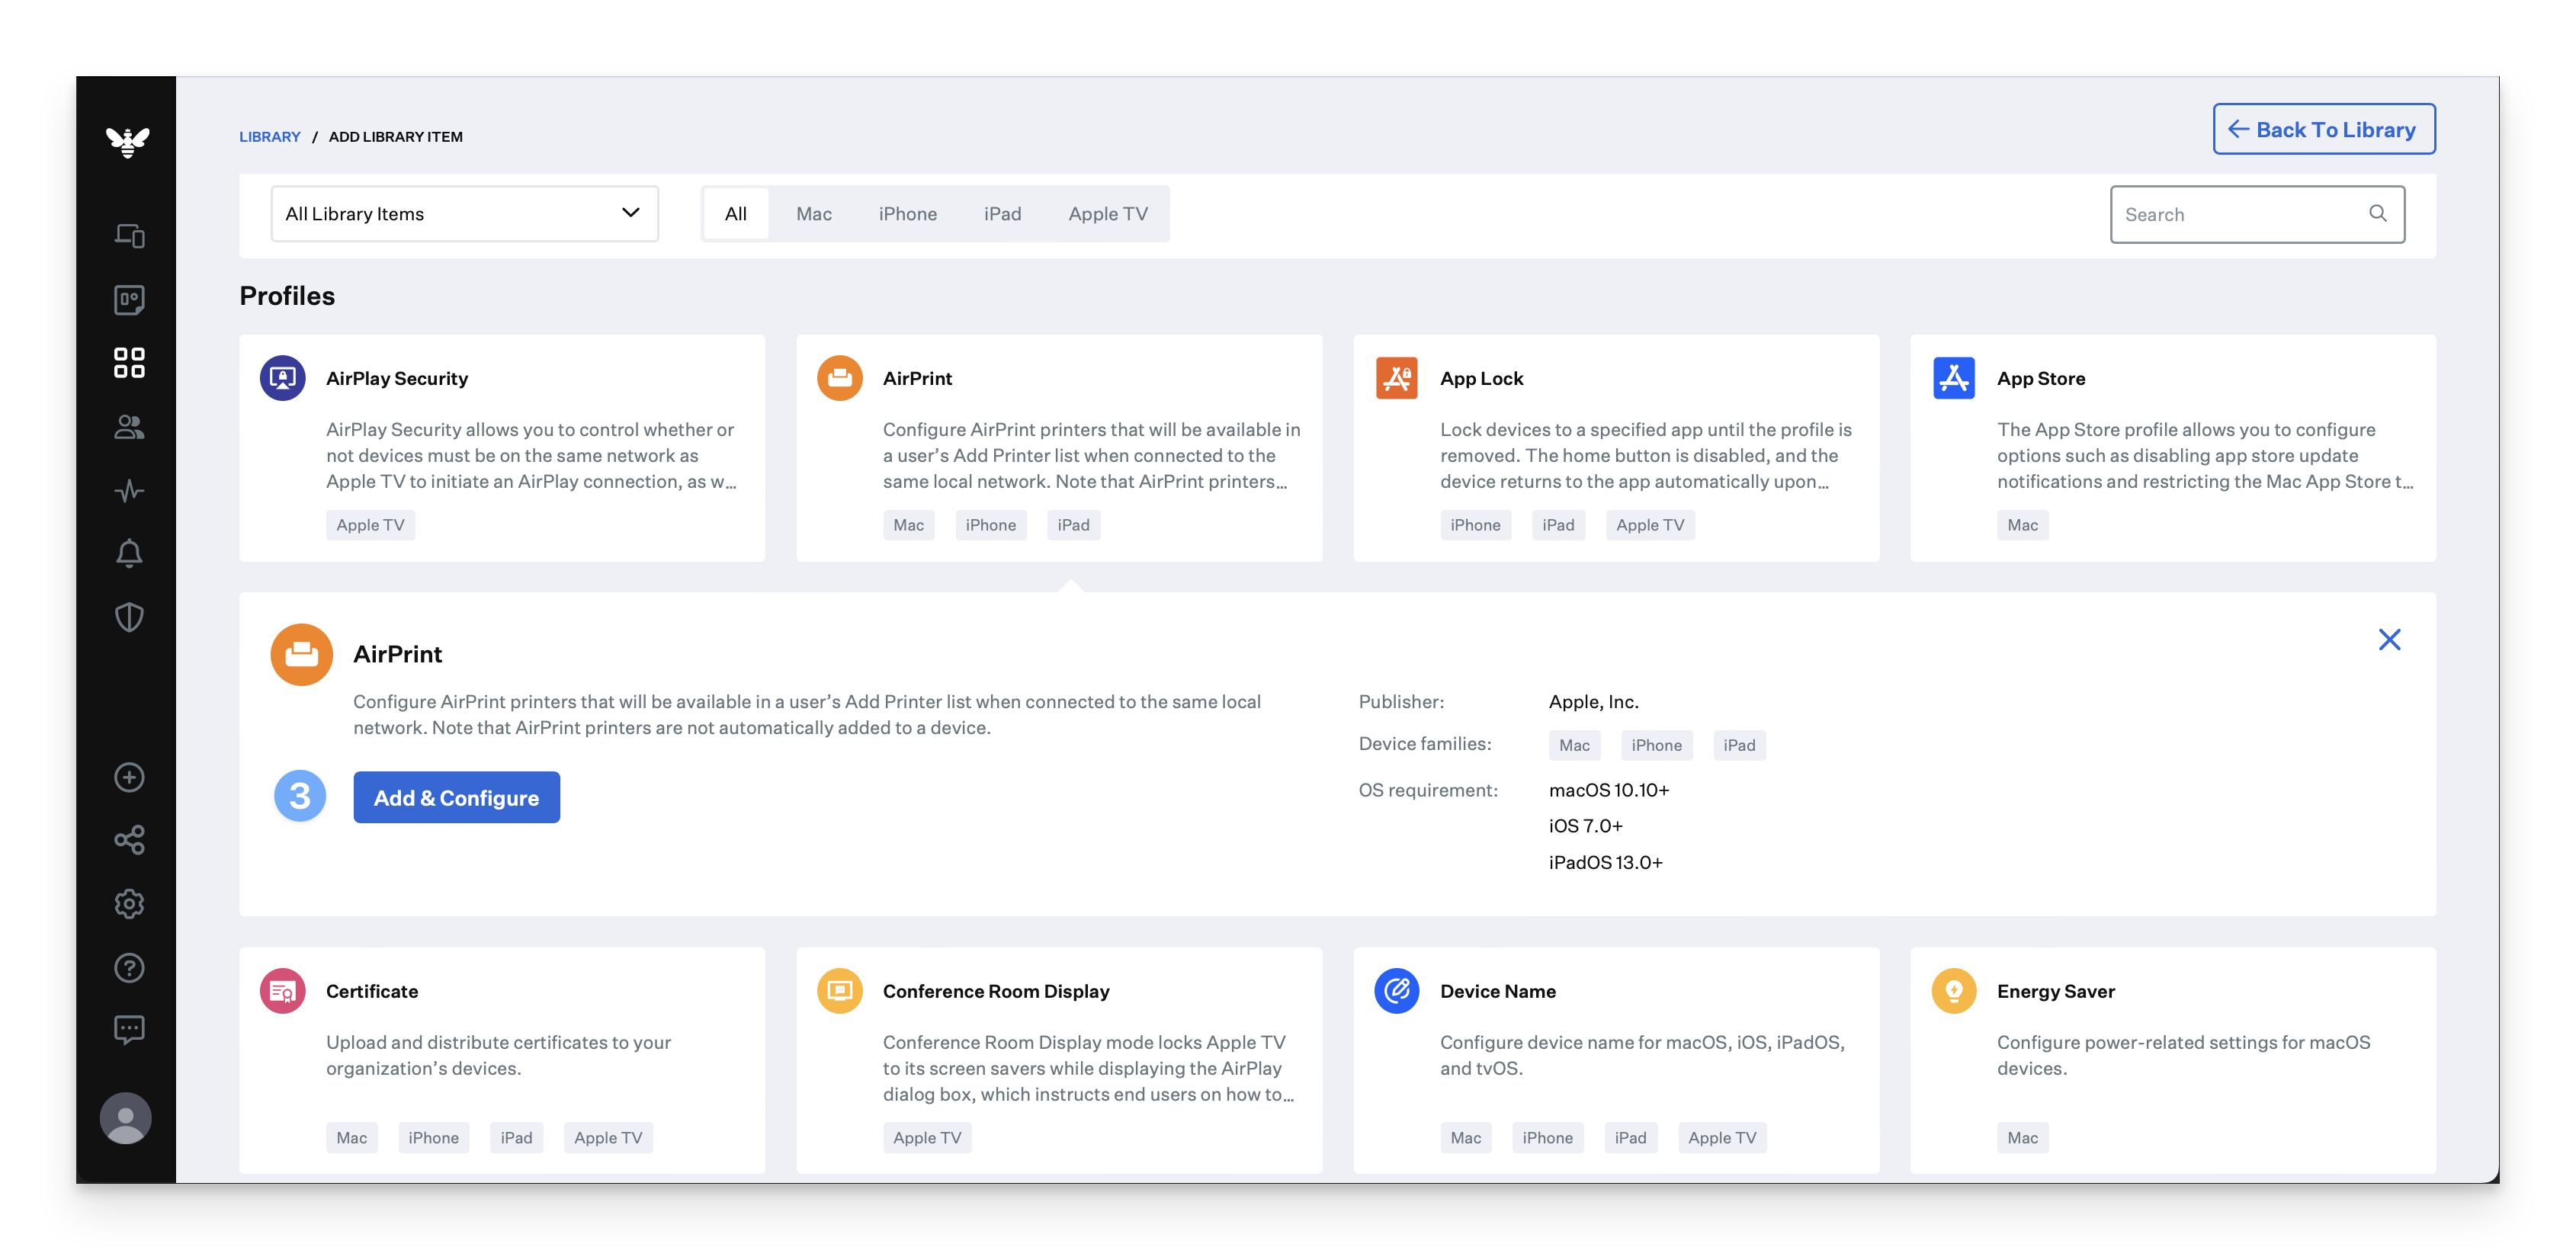Open the Alerts bell icon
Viewport: 2576px width, 1260px height.
(129, 553)
